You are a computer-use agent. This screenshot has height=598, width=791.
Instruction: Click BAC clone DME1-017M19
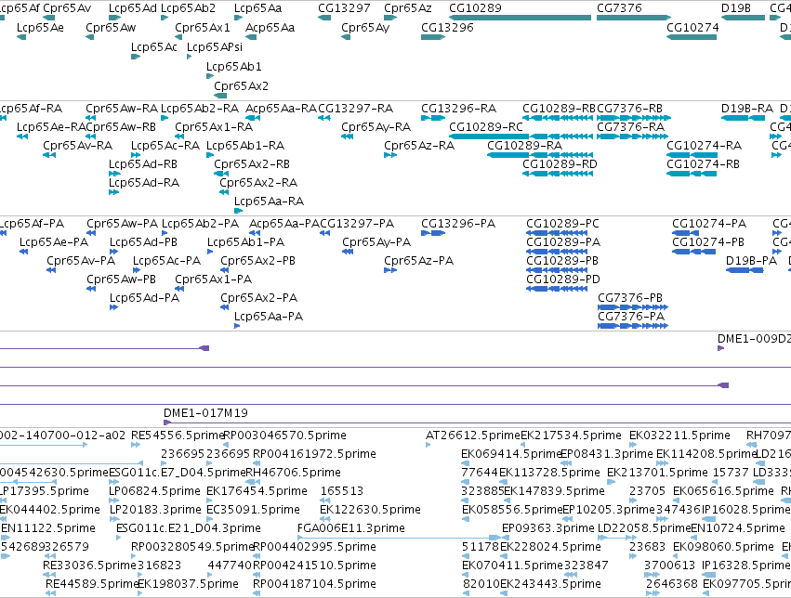coord(477,422)
